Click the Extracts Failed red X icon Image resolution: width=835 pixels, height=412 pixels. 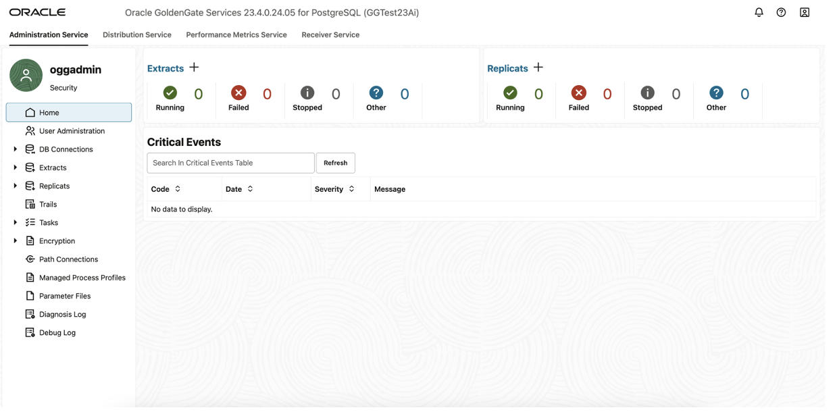tap(238, 93)
